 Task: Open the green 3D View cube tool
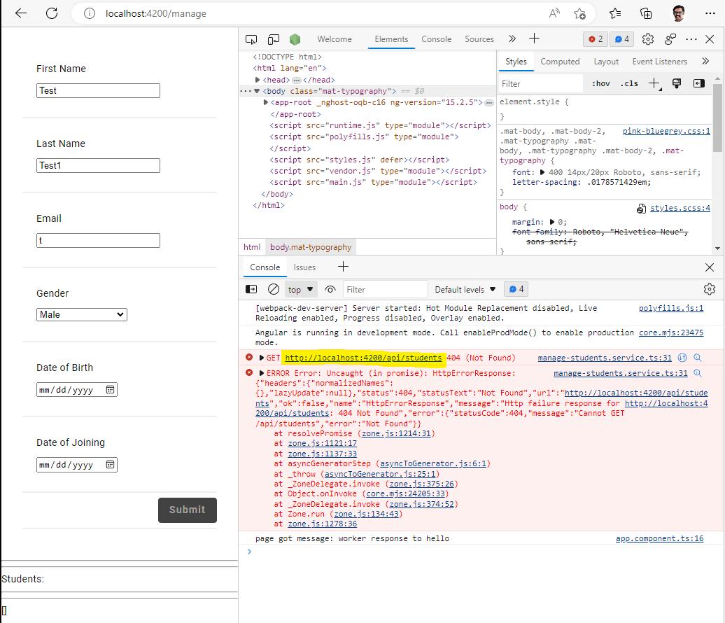point(295,39)
